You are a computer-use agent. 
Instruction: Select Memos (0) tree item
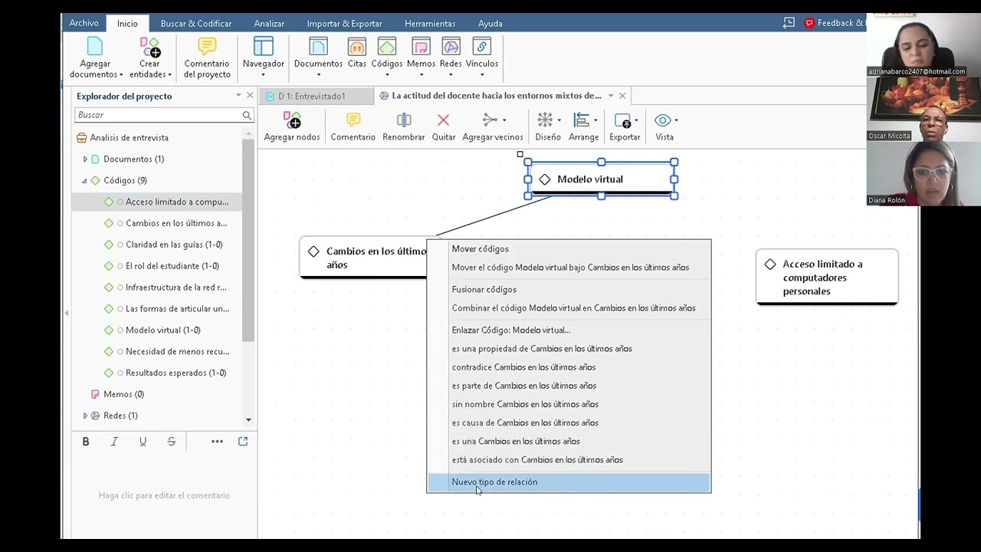tap(123, 394)
